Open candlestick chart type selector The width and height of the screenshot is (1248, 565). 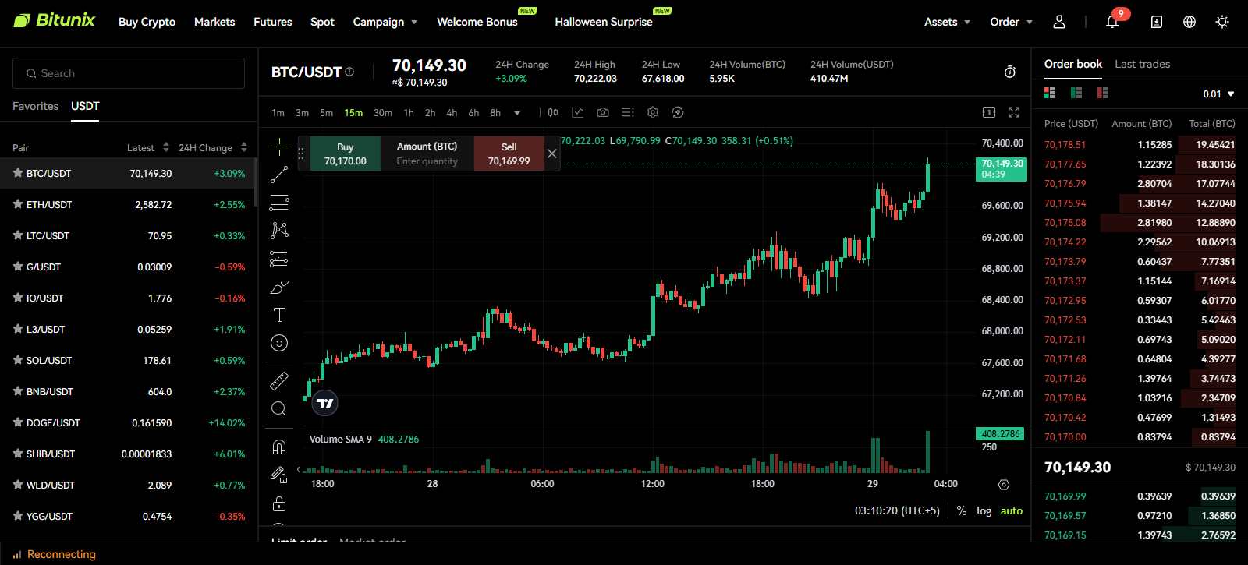(553, 113)
